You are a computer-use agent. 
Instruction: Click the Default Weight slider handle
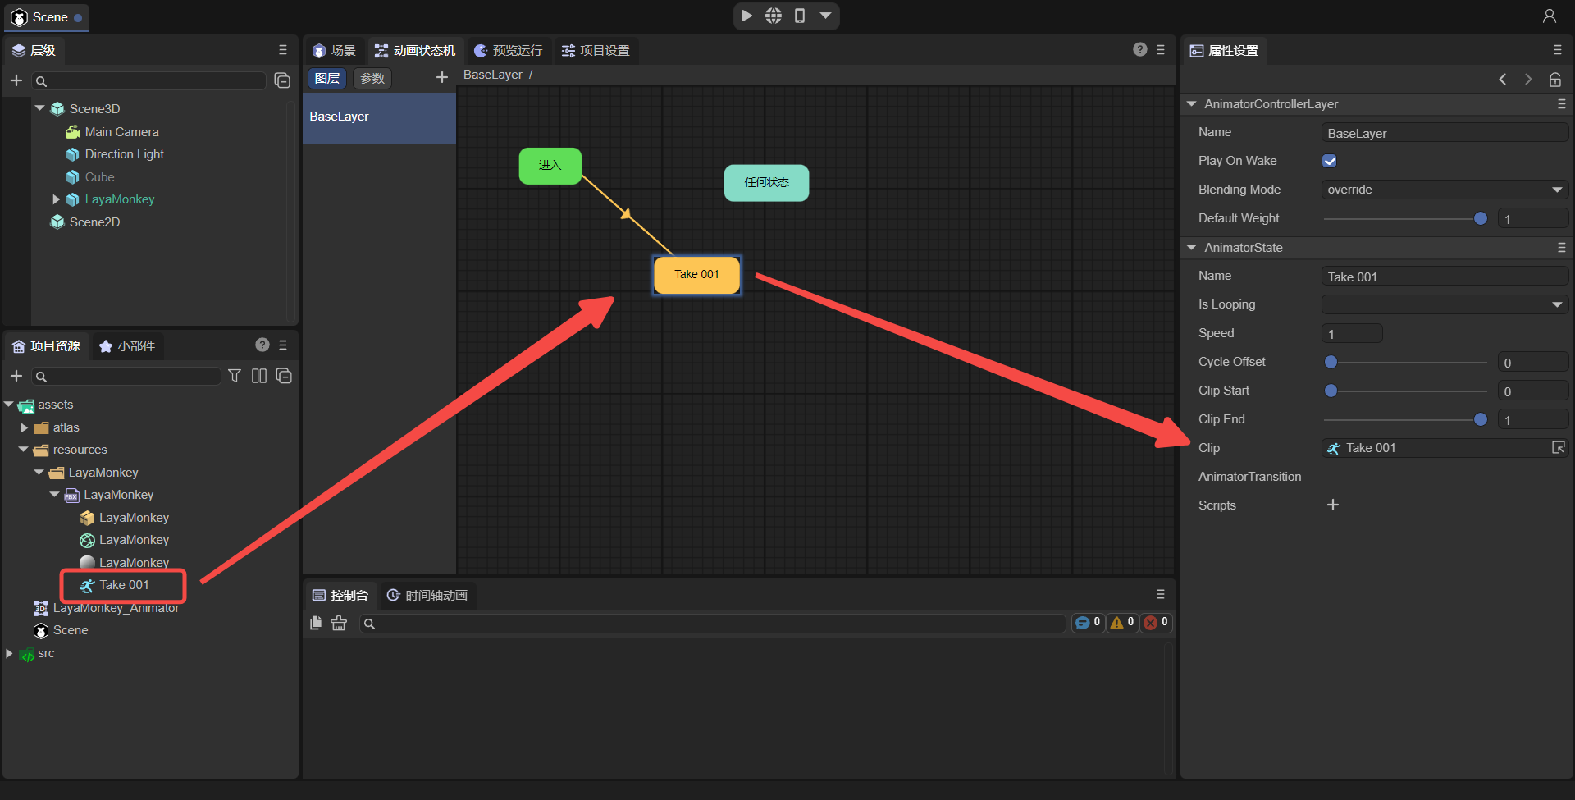tap(1480, 218)
